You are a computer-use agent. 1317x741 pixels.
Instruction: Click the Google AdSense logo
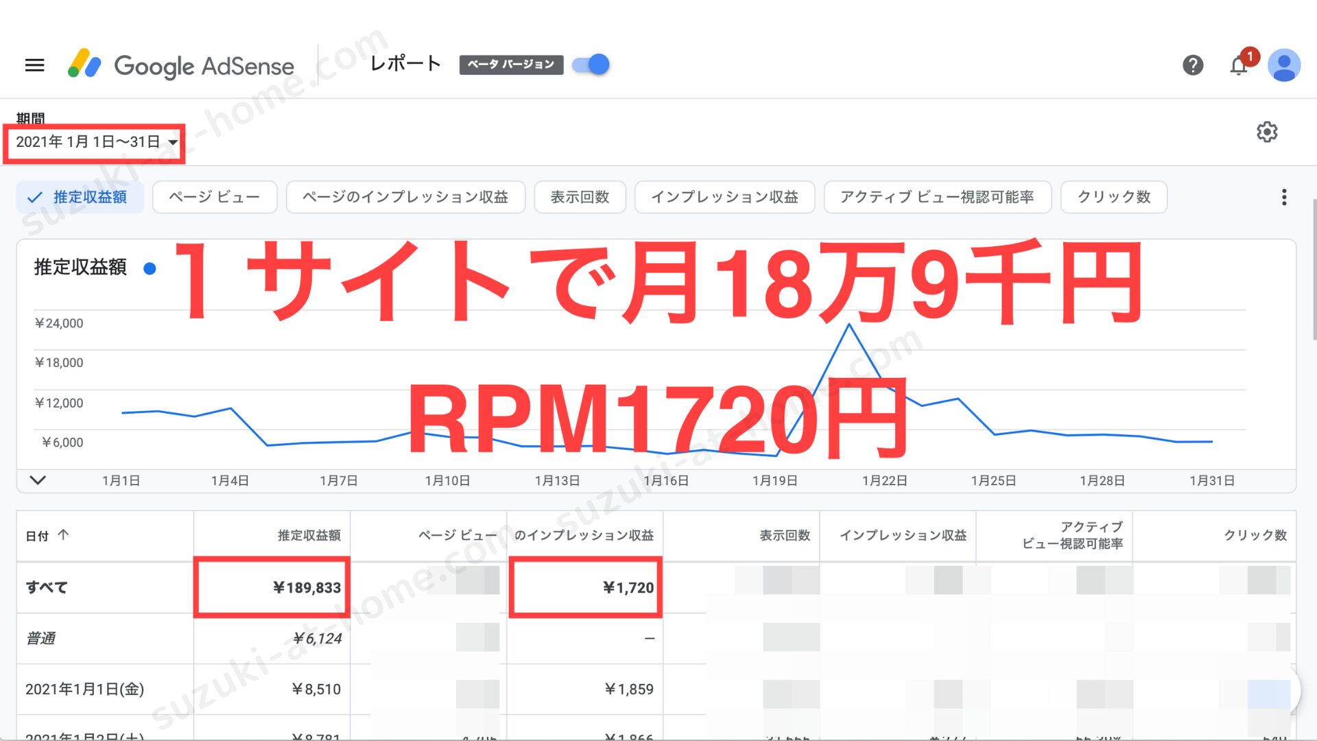[181, 65]
